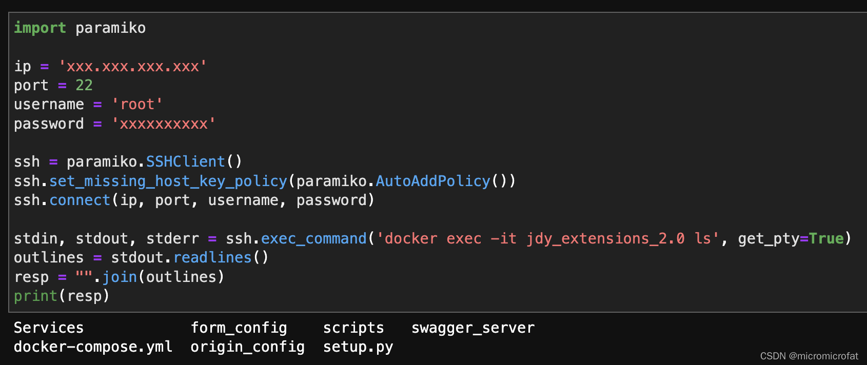Click the exec_command method name
Screen dimensions: 867x365
[x=314, y=239]
